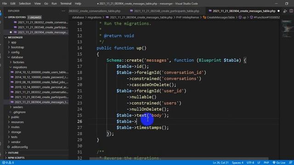The height and width of the screenshot is (165, 294).
Task: Open the View menu
Action: click(37, 3)
